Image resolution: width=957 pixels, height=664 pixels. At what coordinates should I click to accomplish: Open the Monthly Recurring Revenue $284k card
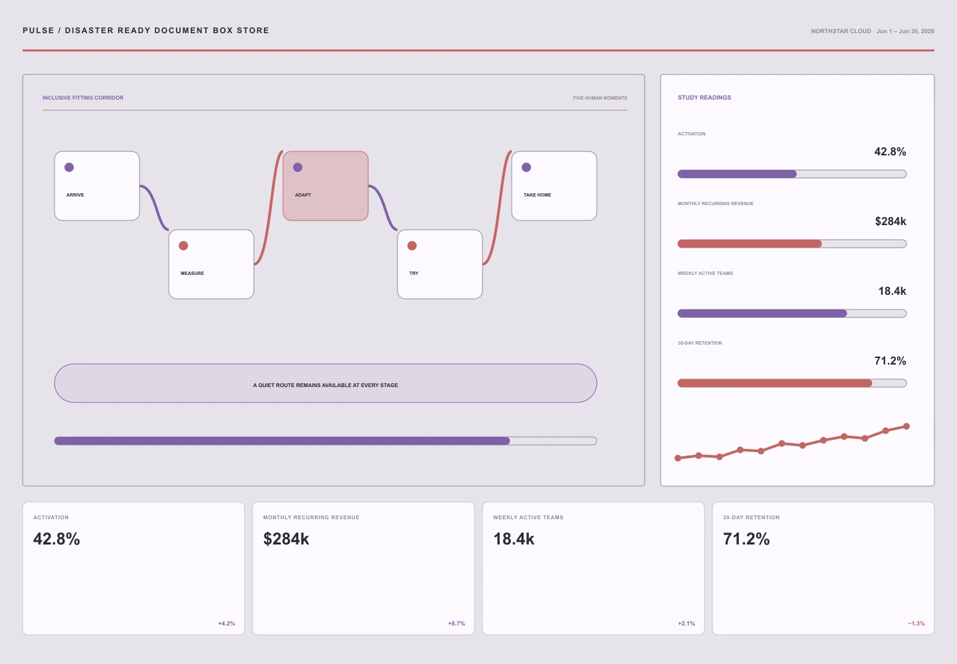[x=364, y=568]
